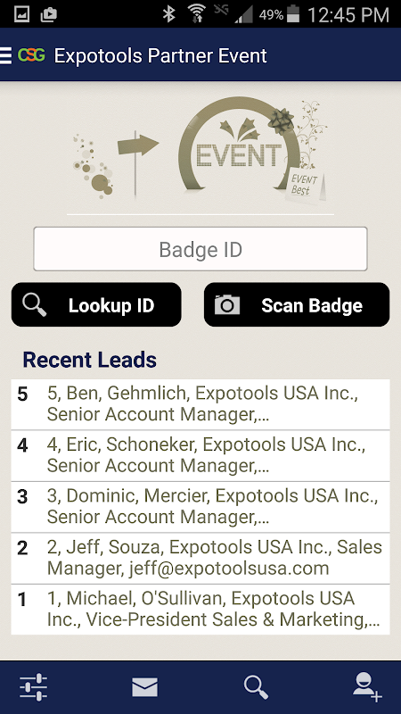Screen dimensions: 401x714
Task: Tap the battery indicator in status bar
Action: pyautogui.click(x=294, y=14)
